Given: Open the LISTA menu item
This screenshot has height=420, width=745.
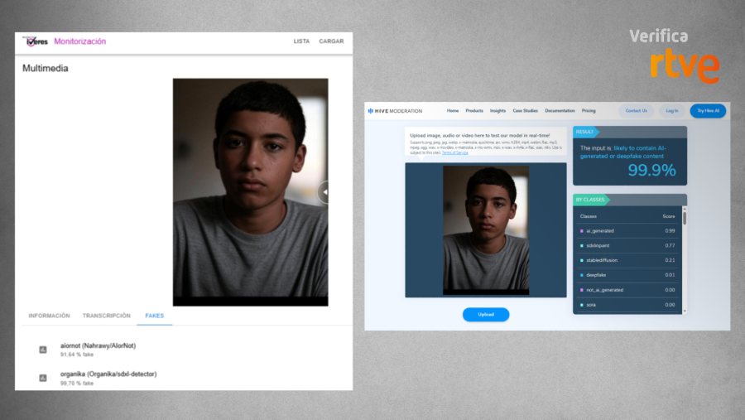Looking at the screenshot, I should 301,41.
